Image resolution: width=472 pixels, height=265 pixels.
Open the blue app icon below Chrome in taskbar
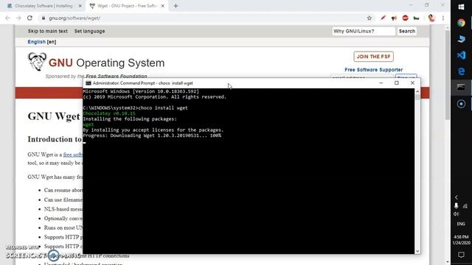(x=461, y=39)
